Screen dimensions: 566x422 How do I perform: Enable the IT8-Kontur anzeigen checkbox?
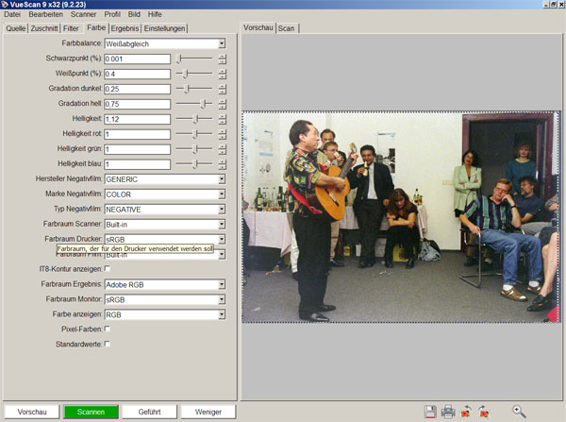pos(107,269)
